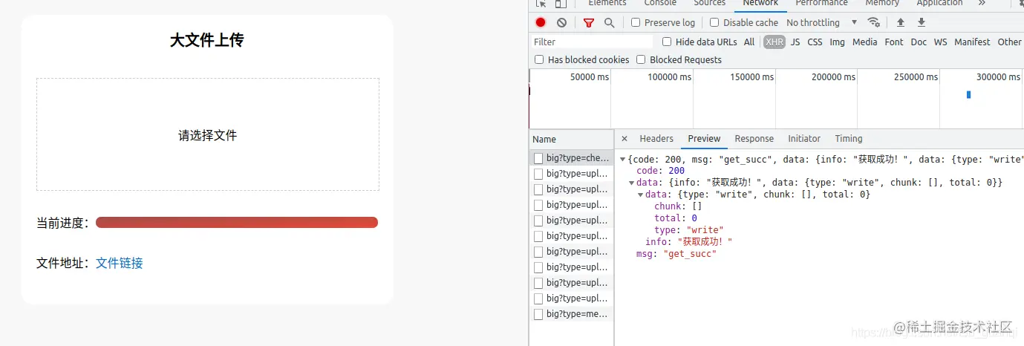Open network search with magnifier icon
1024x346 pixels.
pos(610,23)
